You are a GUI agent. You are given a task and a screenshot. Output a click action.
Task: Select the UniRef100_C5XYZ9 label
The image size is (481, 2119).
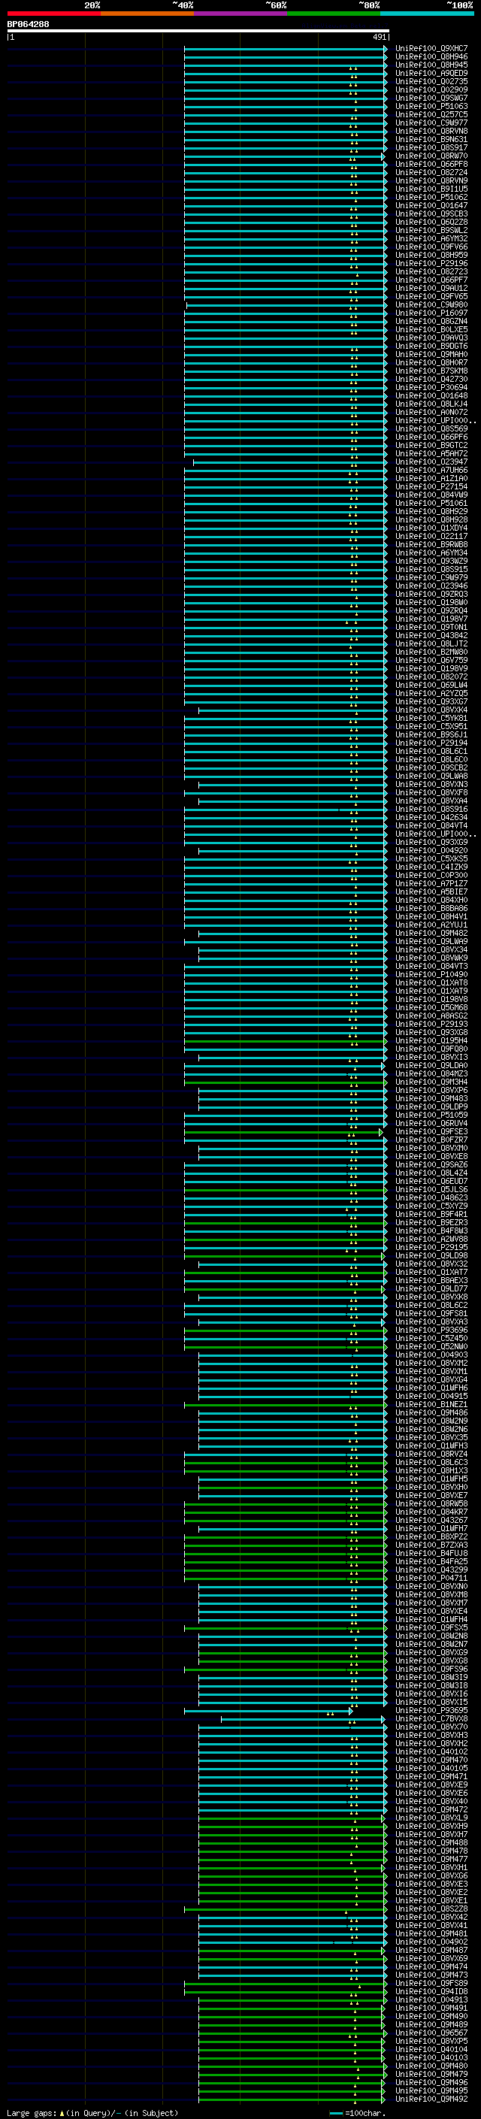(431, 1206)
